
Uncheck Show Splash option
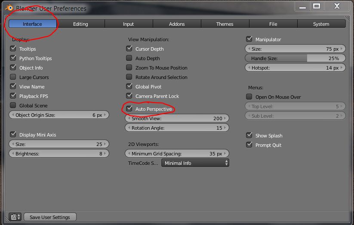(x=249, y=136)
